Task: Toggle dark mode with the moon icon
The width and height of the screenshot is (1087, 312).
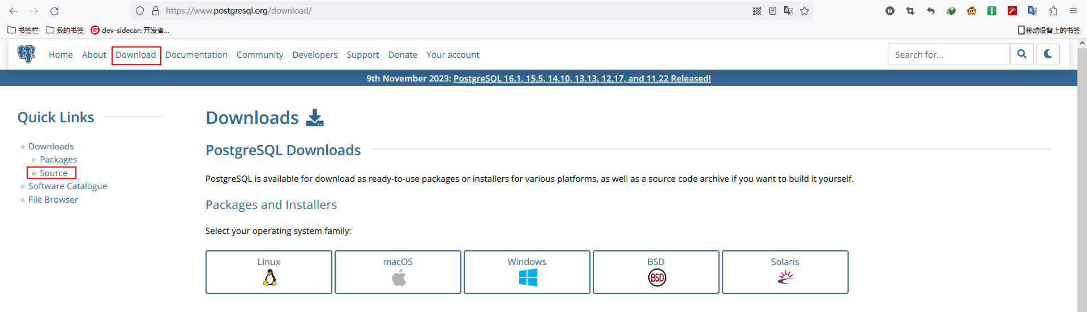Action: click(1048, 54)
